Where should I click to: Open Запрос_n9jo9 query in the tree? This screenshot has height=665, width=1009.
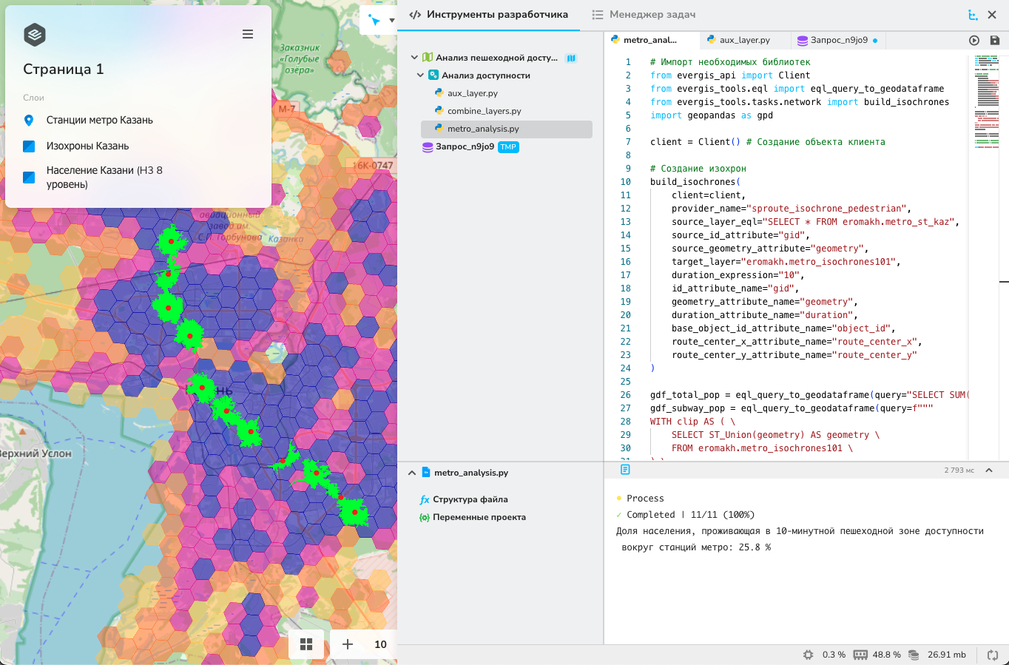pyautogui.click(x=465, y=146)
